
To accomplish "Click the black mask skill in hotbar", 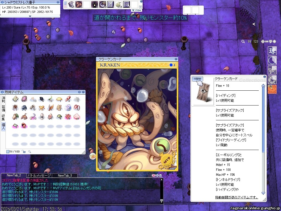I will click(94, 4).
